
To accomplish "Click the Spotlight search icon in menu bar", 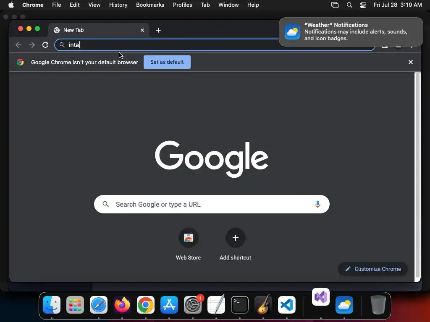I will pyautogui.click(x=349, y=5).
